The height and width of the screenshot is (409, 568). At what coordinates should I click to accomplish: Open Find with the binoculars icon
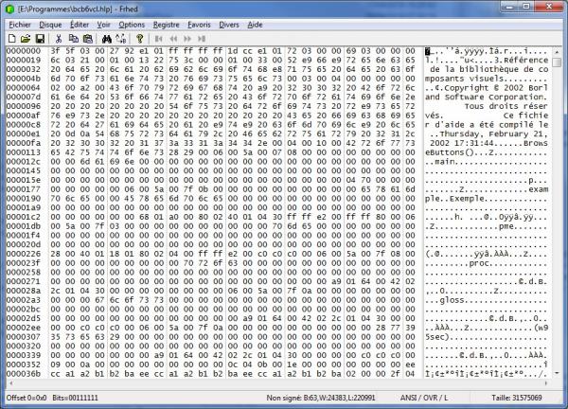(104, 39)
